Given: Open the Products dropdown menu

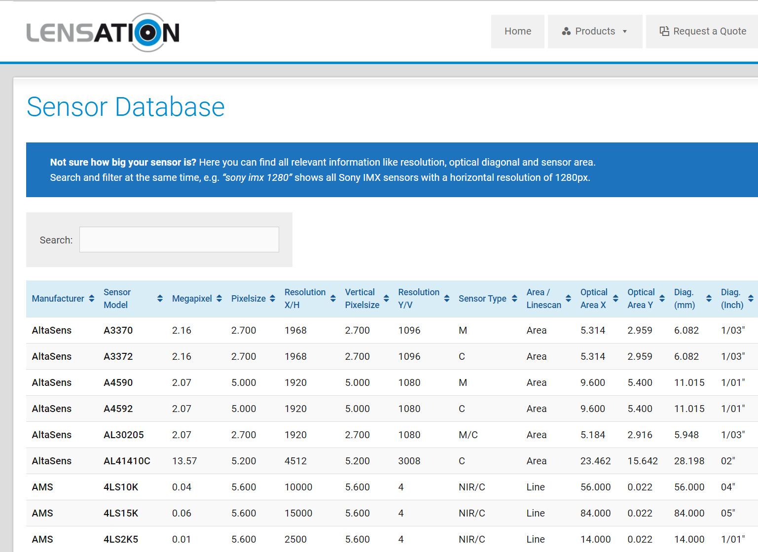Looking at the screenshot, I should tap(594, 32).
